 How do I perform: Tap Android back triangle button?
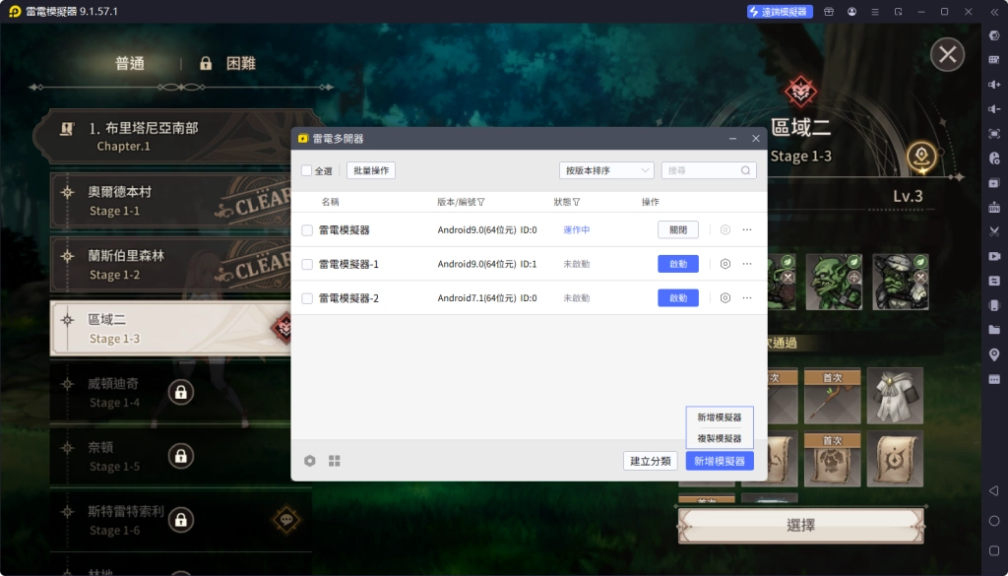[x=994, y=490]
